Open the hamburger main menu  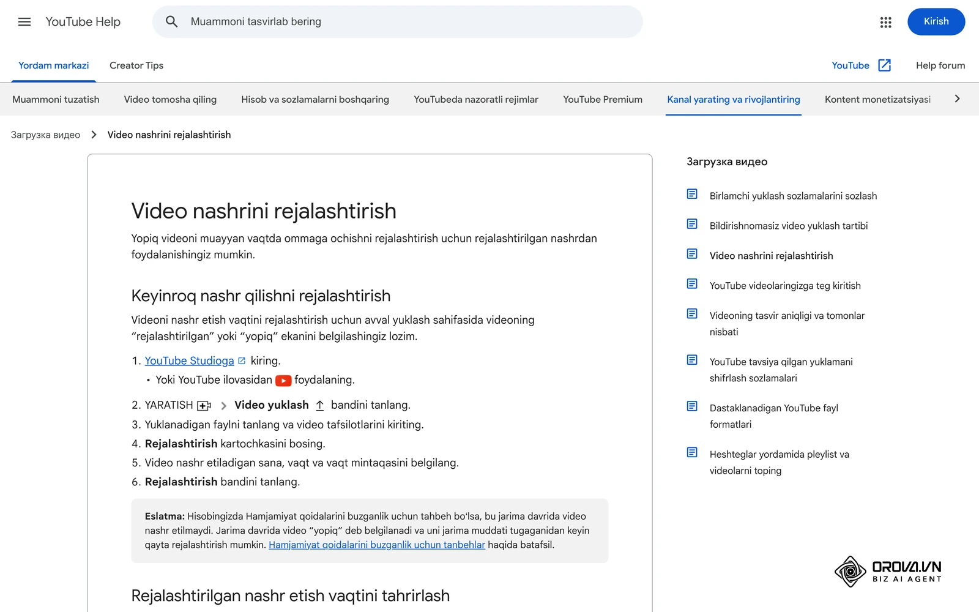[x=24, y=22]
